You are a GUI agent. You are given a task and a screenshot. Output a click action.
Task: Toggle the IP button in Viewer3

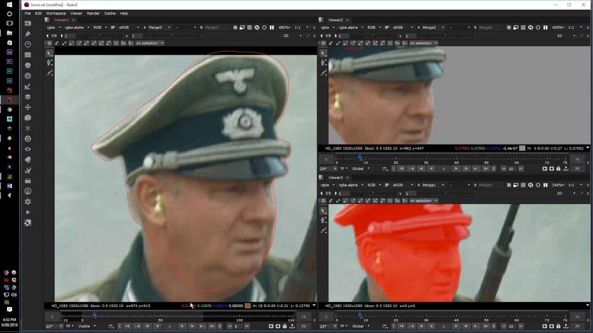(387, 185)
